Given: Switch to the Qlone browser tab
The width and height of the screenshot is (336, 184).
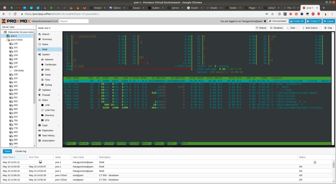Looking at the screenshot, I should click(117, 8).
